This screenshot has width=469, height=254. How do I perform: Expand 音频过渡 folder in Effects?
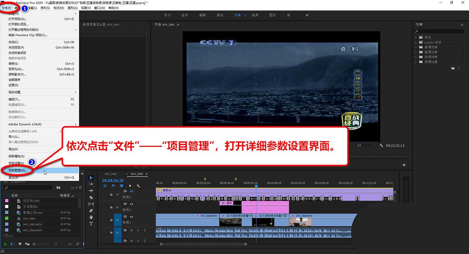tap(416, 52)
